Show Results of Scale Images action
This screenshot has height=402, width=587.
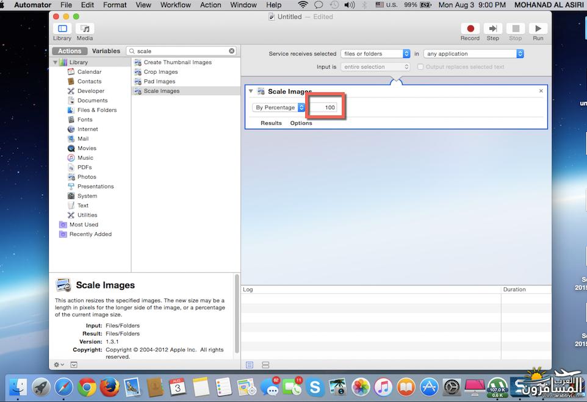point(271,123)
